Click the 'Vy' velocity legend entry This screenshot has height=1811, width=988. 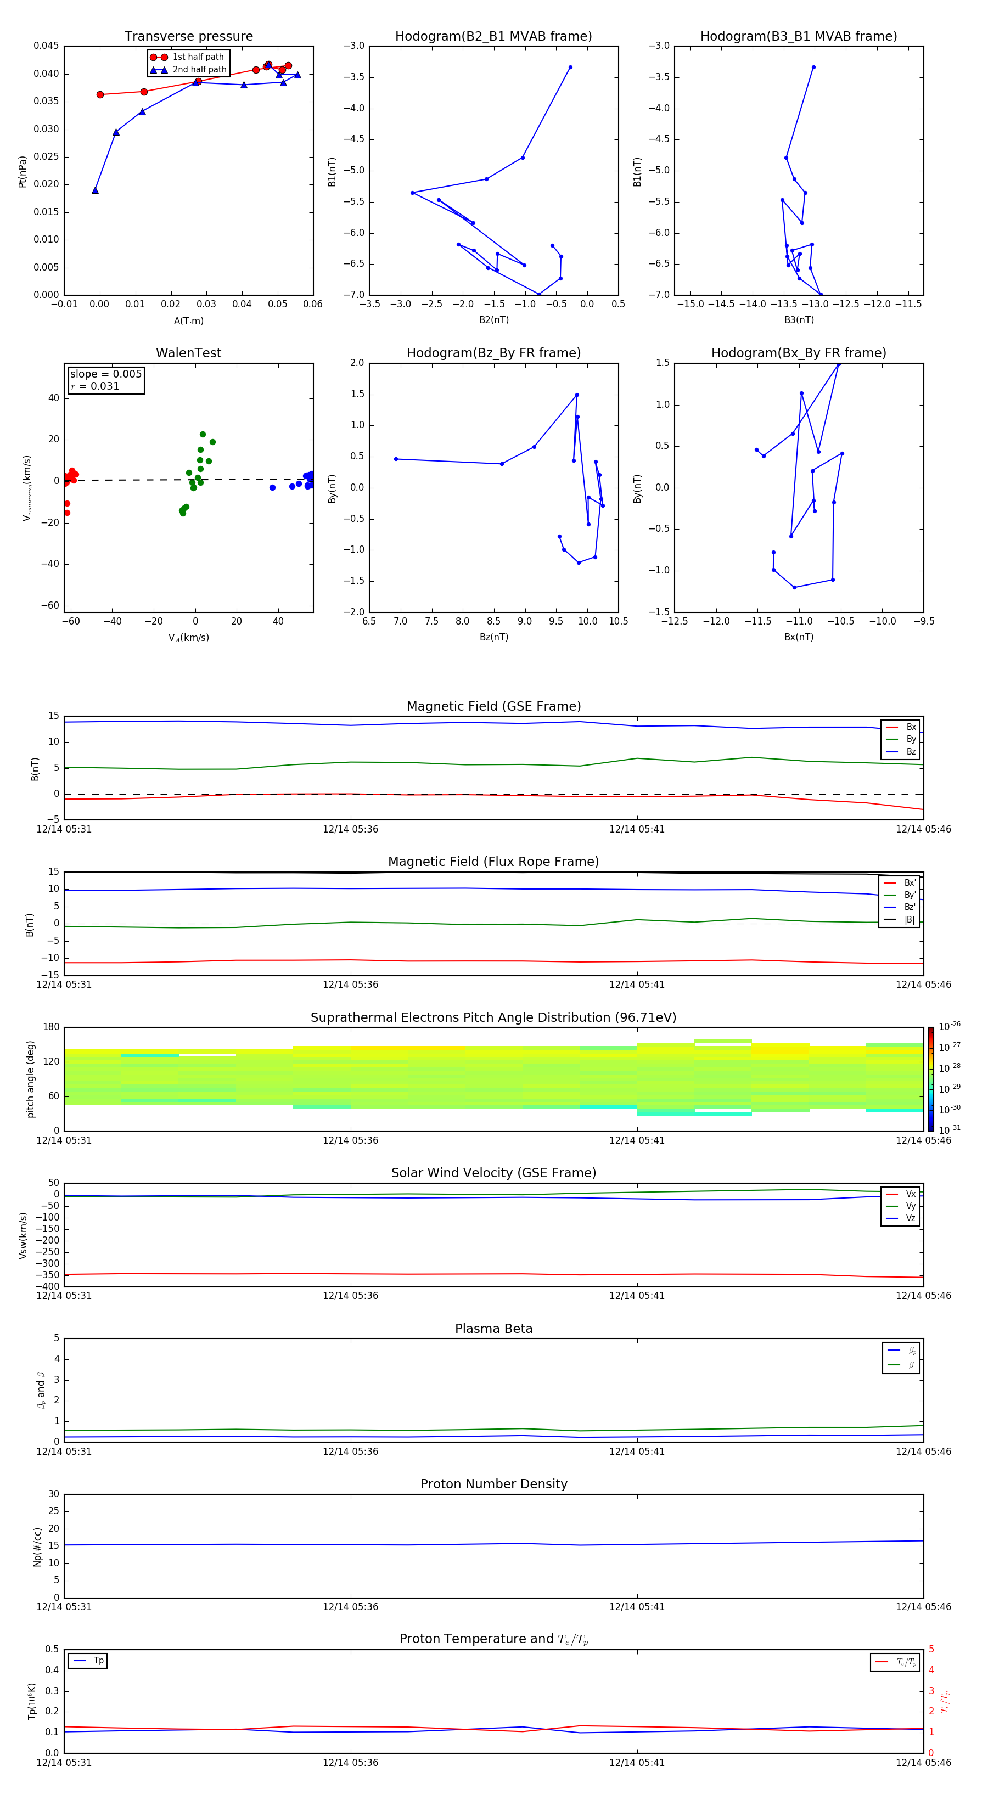click(901, 1206)
